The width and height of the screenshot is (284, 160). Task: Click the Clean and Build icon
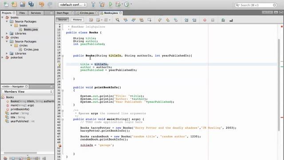[x=102, y=4]
